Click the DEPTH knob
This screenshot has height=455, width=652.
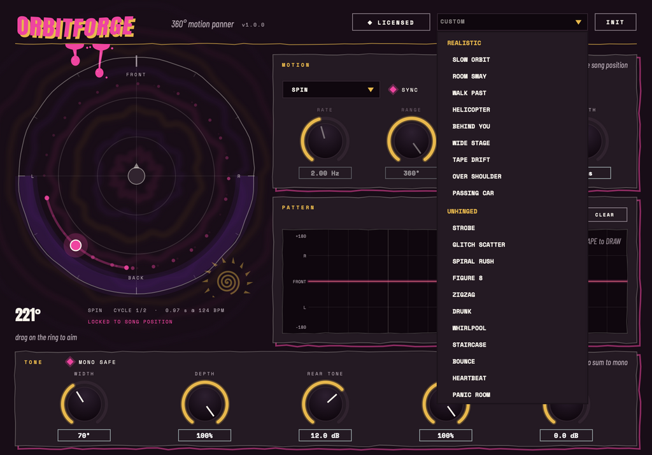click(204, 403)
